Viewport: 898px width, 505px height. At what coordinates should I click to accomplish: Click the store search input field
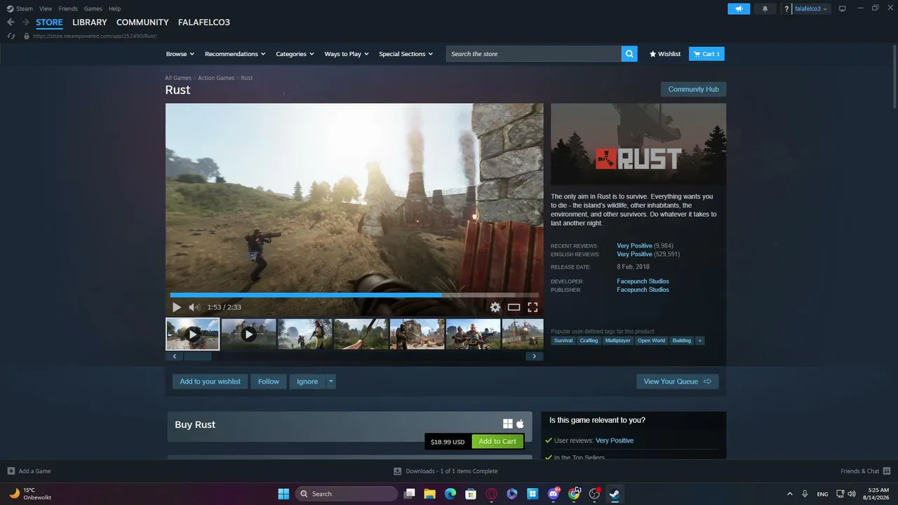click(x=534, y=54)
